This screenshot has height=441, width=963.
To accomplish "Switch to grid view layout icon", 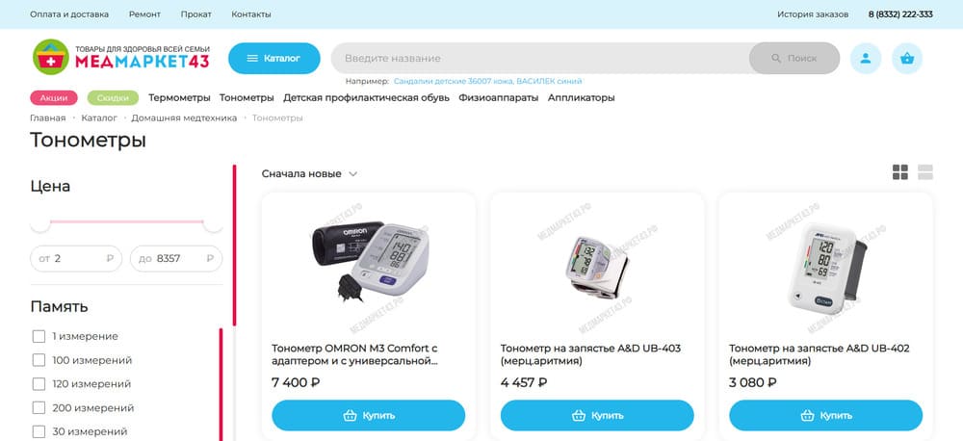I will [899, 172].
